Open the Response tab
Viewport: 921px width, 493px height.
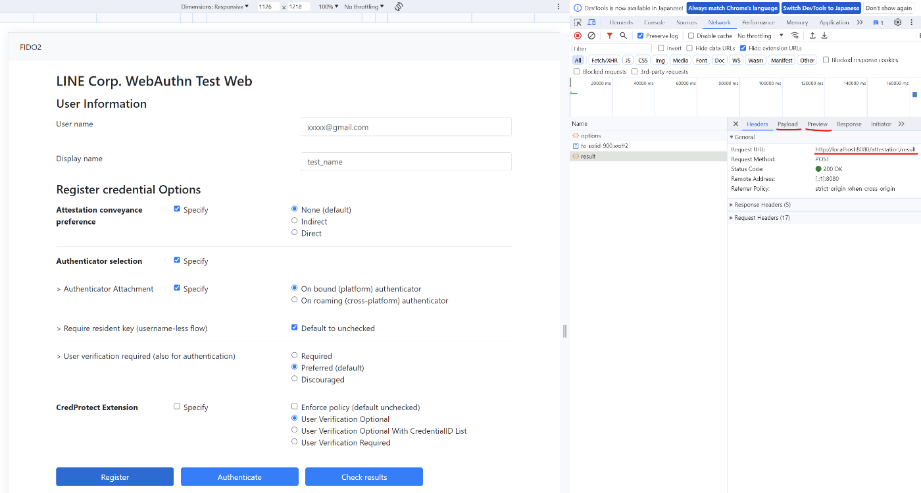coord(849,124)
